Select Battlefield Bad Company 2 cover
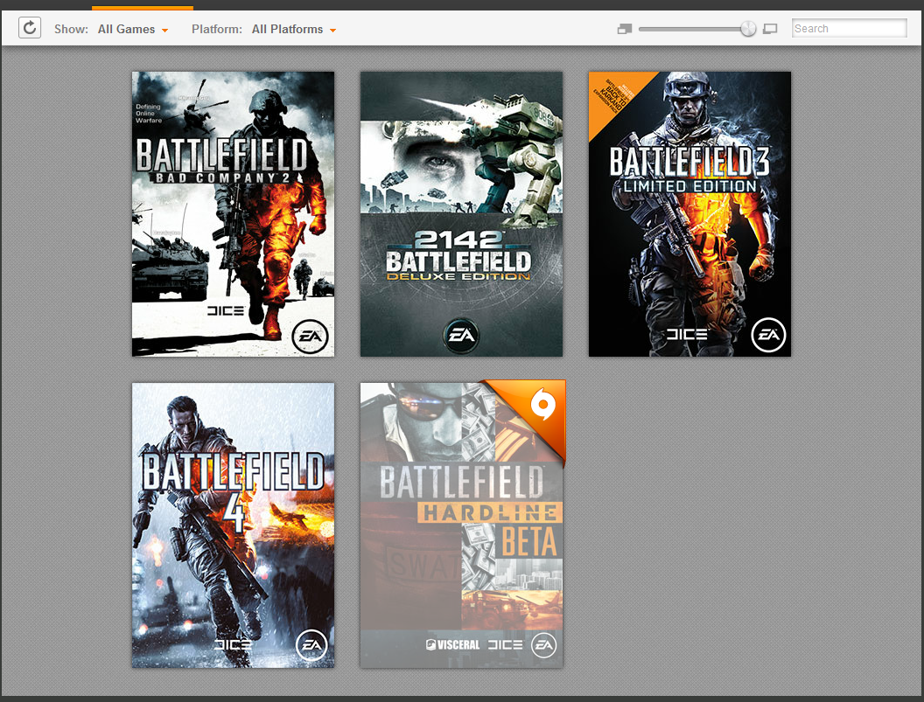924x702 pixels. pos(233,214)
